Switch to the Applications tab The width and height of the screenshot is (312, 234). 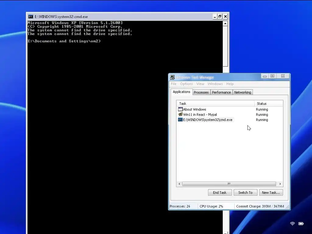tap(182, 92)
